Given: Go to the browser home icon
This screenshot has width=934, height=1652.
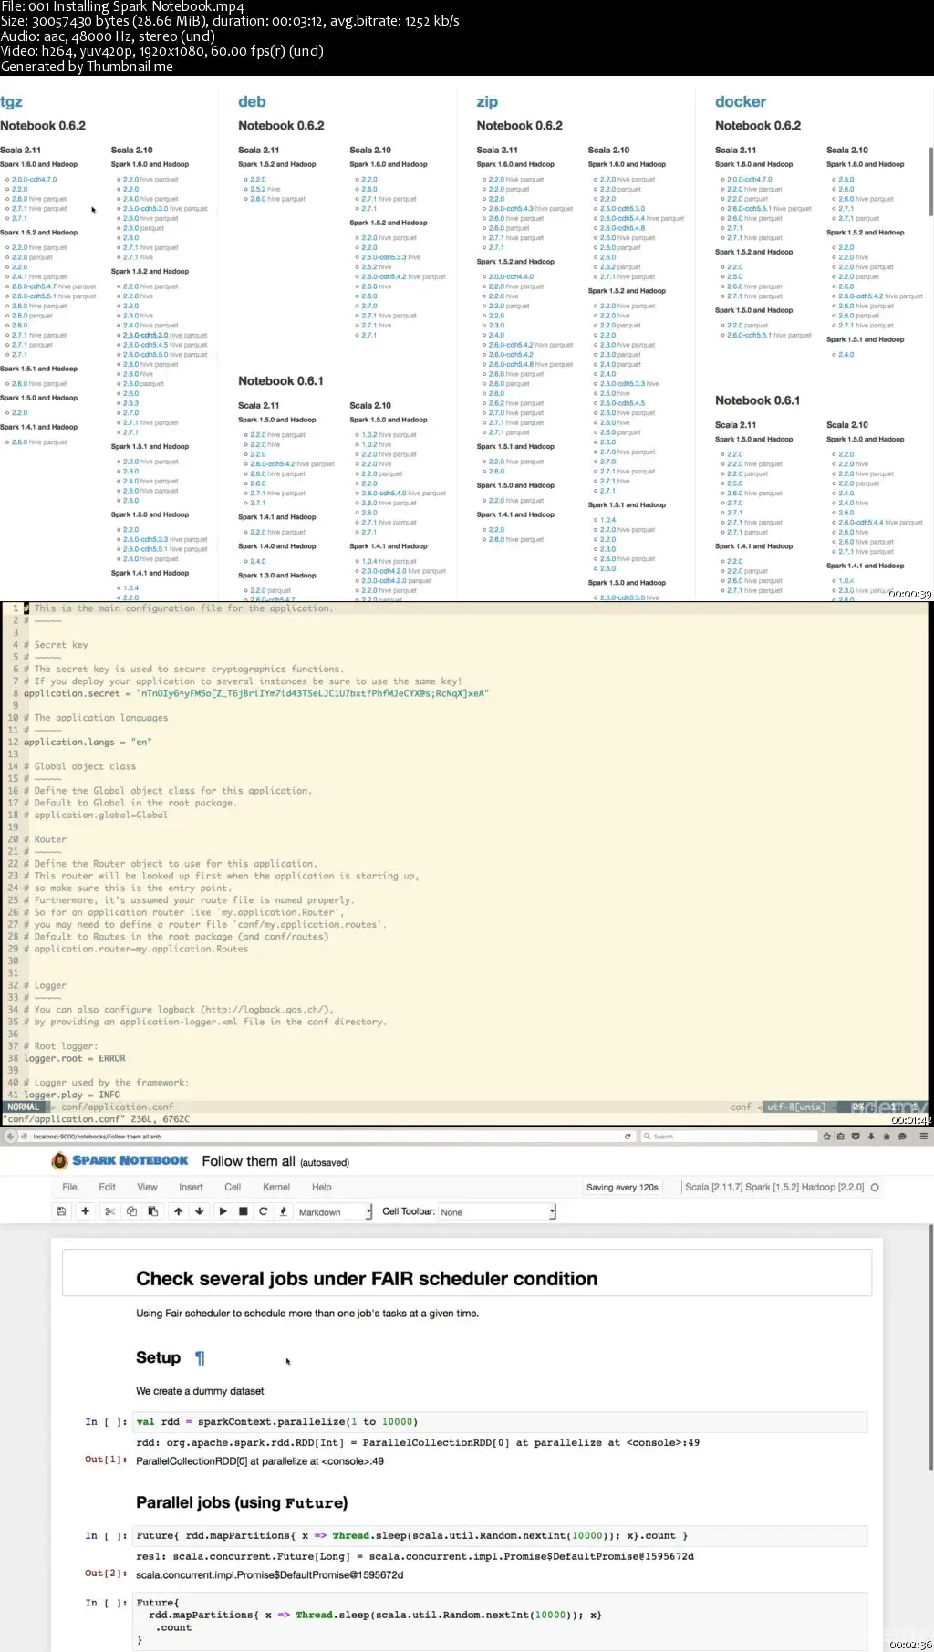Looking at the screenshot, I should pos(887,1137).
